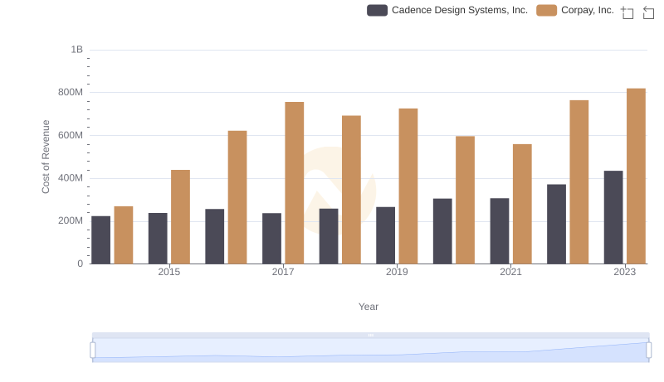Select the 2023 Corpay bar
The width and height of the screenshot is (664, 382).
pyautogui.click(x=636, y=176)
